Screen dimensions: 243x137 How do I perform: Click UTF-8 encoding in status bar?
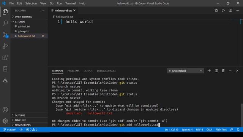click(x=199, y=129)
